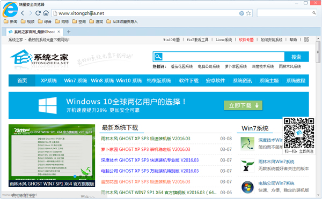The image size is (322, 199).
Task: Open the 购物 bookmarks folder
Action: [62, 21]
